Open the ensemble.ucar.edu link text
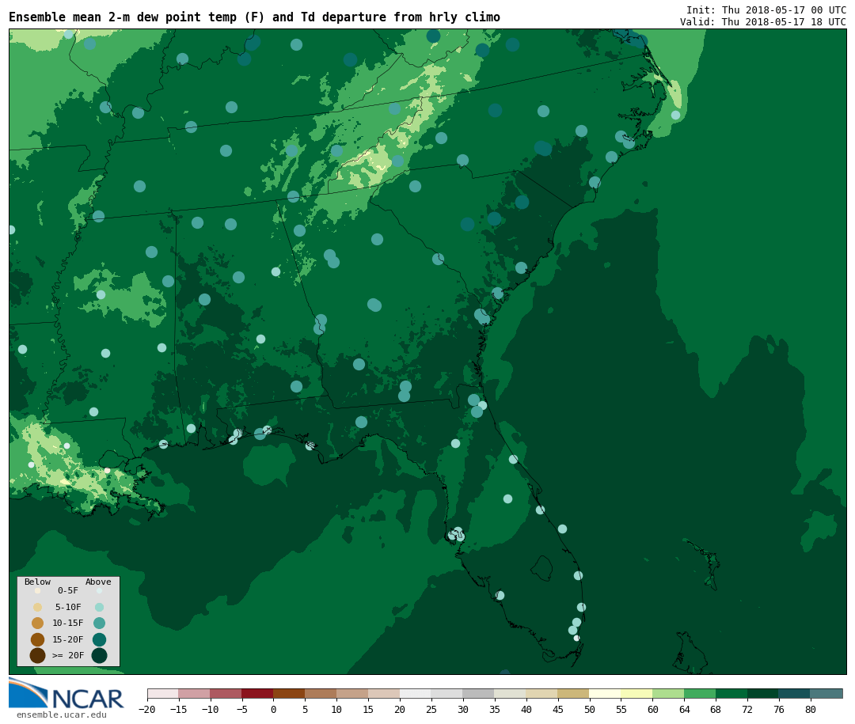 pos(62,715)
